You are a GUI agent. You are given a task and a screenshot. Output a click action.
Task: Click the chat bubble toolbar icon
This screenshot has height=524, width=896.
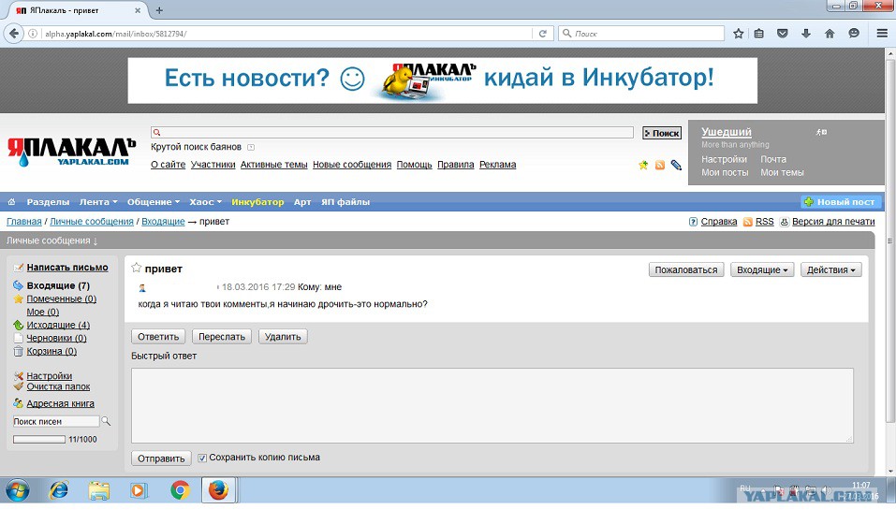click(x=854, y=34)
